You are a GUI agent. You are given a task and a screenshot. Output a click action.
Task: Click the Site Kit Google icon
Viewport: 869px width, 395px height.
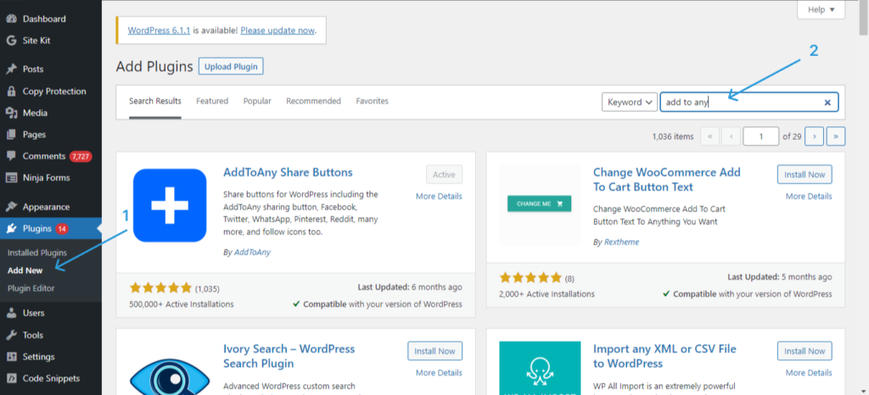coord(11,40)
